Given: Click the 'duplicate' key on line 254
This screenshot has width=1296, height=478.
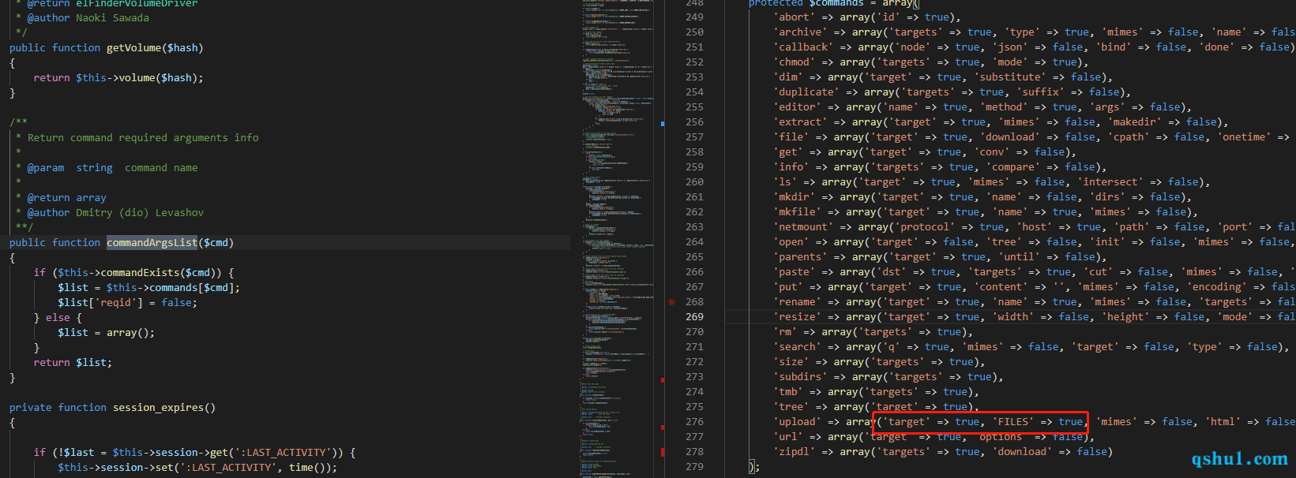Looking at the screenshot, I should point(806,92).
